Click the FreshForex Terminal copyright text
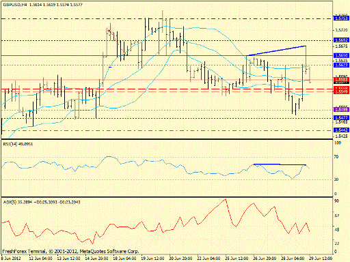This screenshot has width=350, height=262. (x=70, y=252)
